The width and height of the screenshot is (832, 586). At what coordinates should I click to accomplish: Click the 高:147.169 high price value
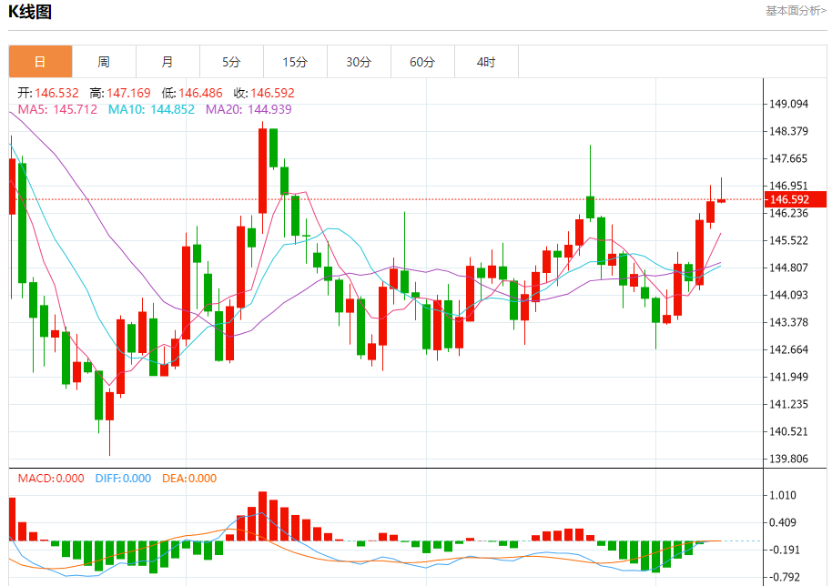click(120, 94)
